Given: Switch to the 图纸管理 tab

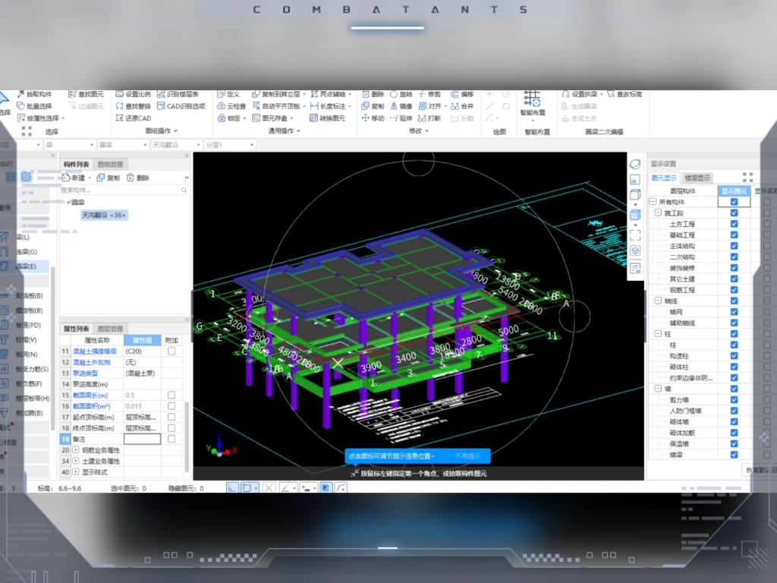Looking at the screenshot, I should click(x=110, y=164).
